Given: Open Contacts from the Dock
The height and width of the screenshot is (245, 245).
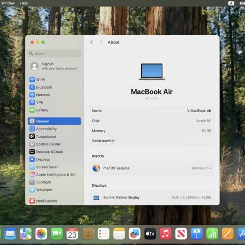Looking at the screenshot, I should coord(88,234).
